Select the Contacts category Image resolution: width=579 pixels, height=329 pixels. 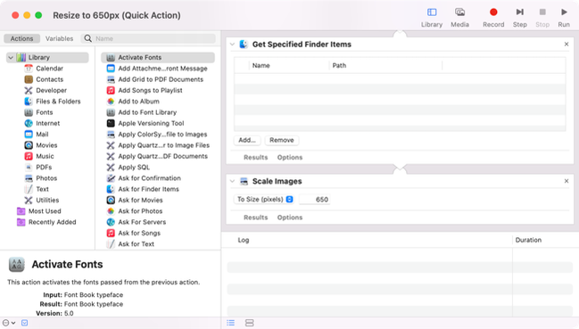49,79
